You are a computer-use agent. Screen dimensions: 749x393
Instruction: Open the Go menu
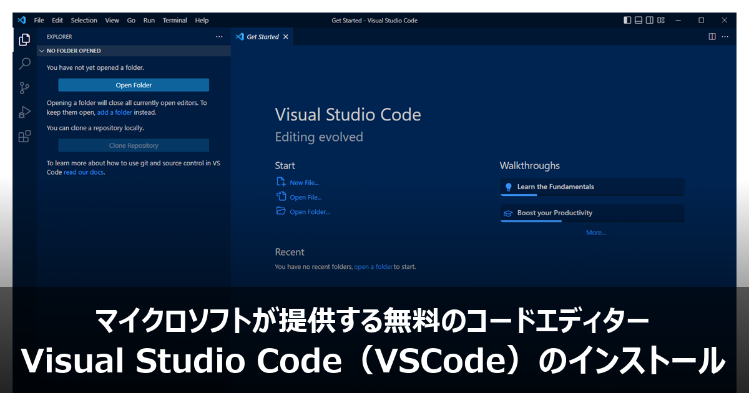click(x=131, y=20)
